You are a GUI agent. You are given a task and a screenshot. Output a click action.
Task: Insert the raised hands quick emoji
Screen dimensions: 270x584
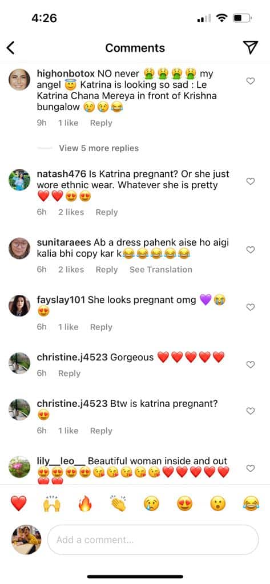point(52,504)
